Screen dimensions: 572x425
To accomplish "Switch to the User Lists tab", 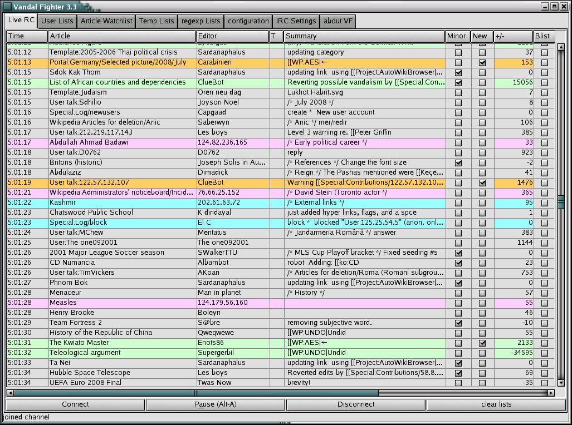I will click(57, 21).
